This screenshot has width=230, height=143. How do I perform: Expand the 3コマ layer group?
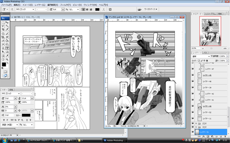[x=196, y=127]
